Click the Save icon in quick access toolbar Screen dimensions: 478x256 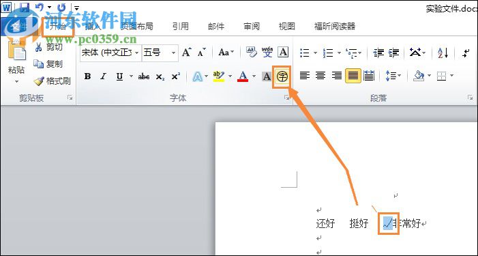coord(24,8)
